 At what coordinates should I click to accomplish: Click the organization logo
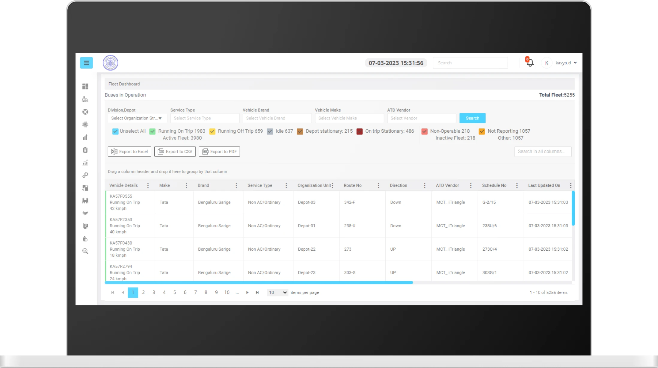coord(110,63)
